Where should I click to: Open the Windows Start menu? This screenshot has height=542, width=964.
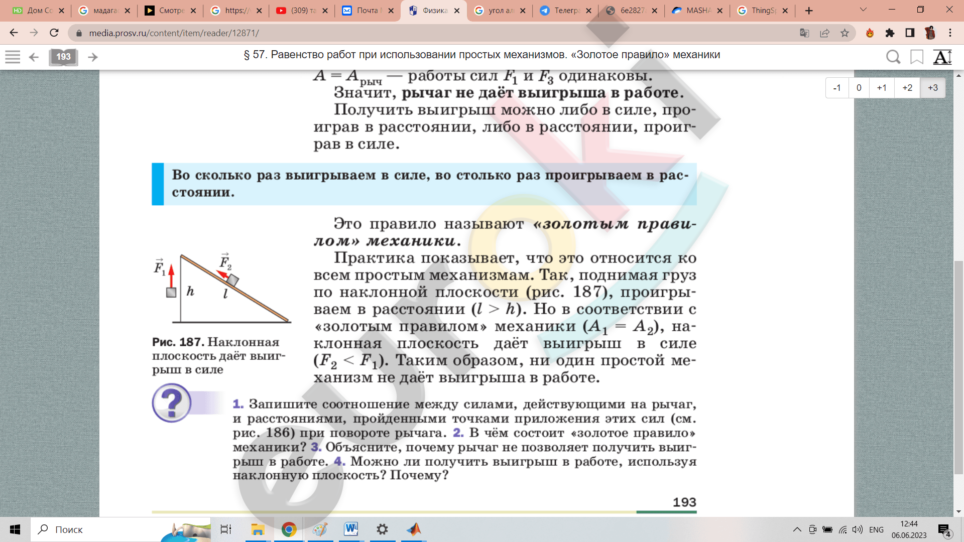15,529
